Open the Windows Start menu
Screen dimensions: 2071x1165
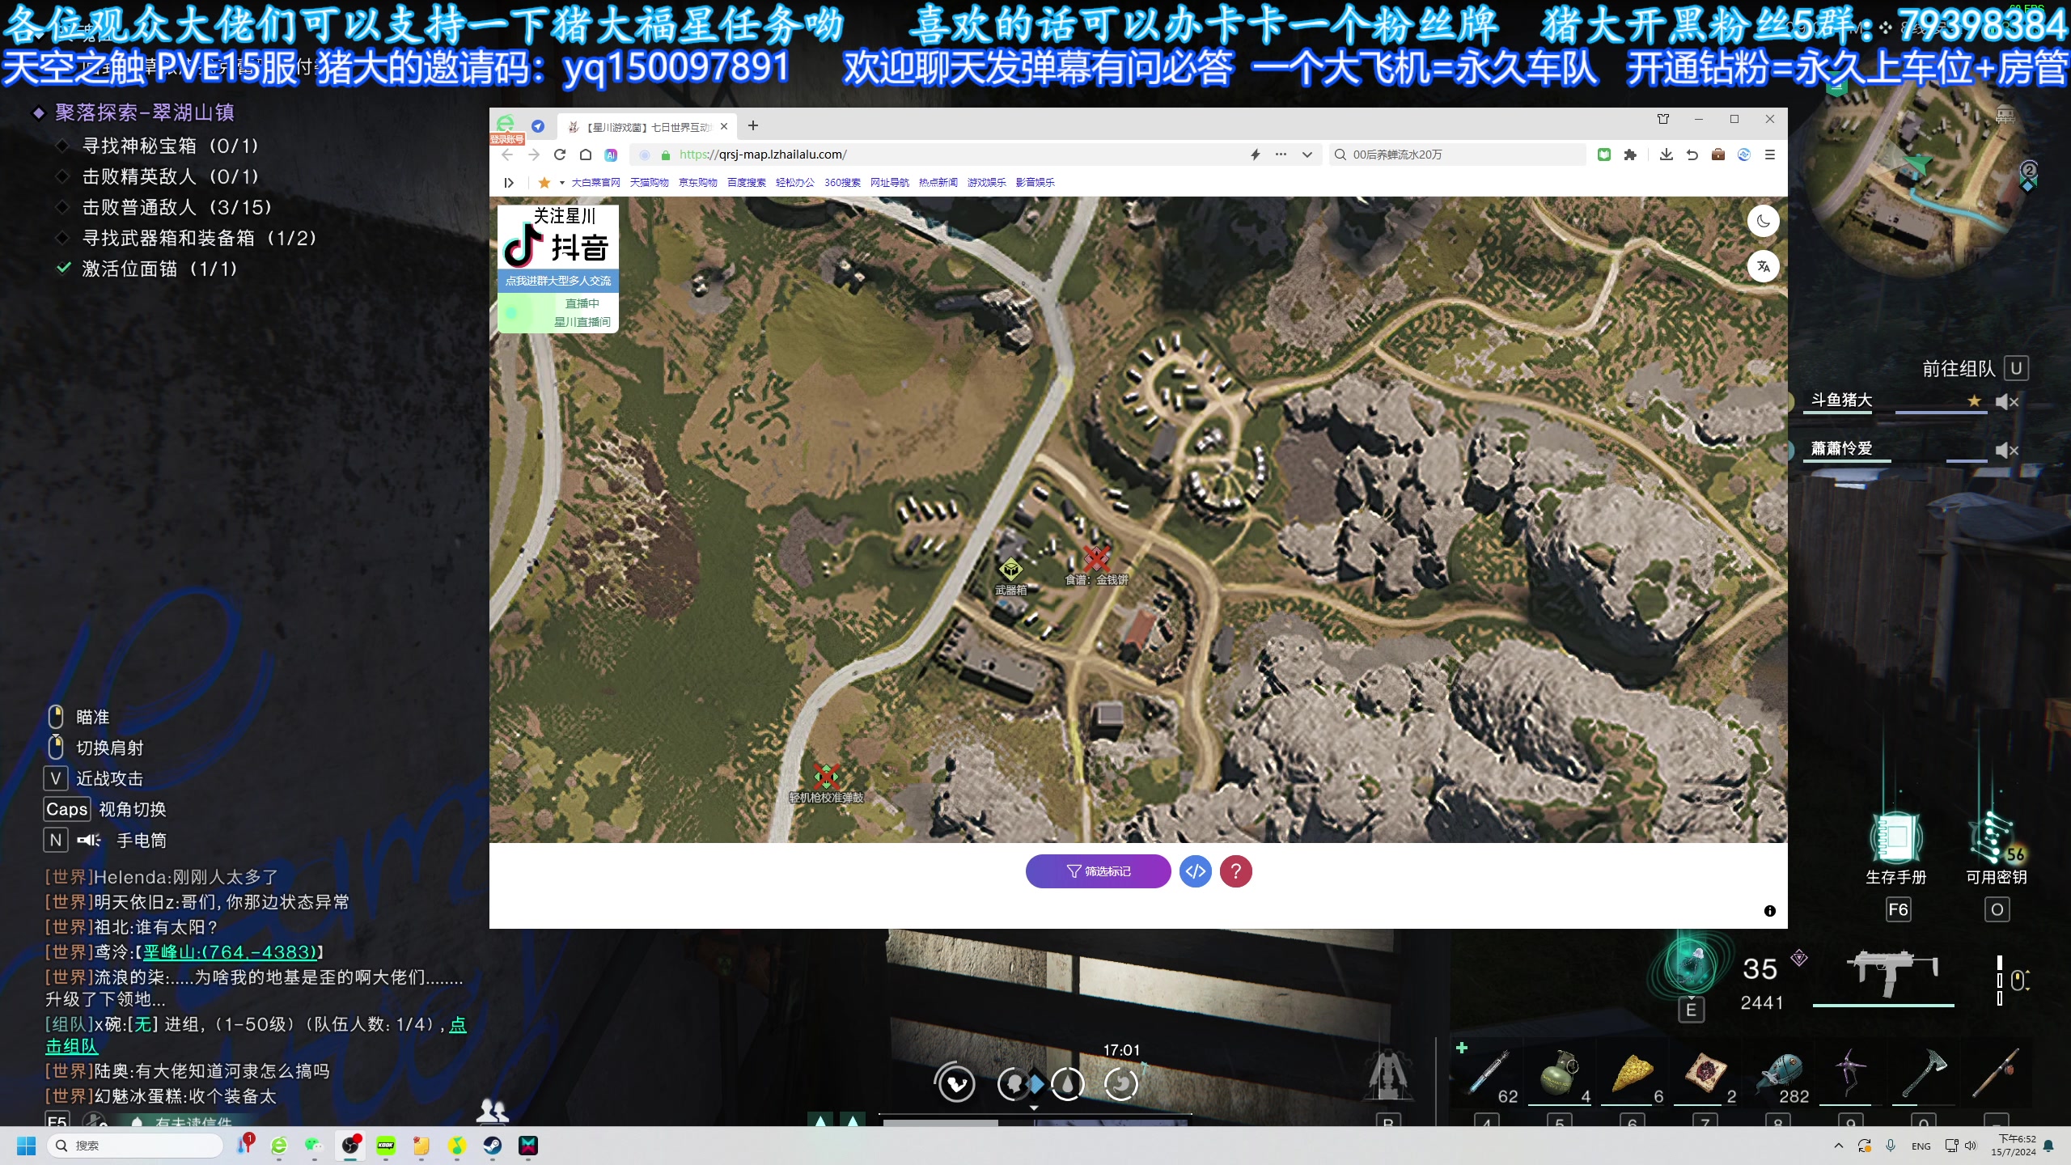[27, 1146]
